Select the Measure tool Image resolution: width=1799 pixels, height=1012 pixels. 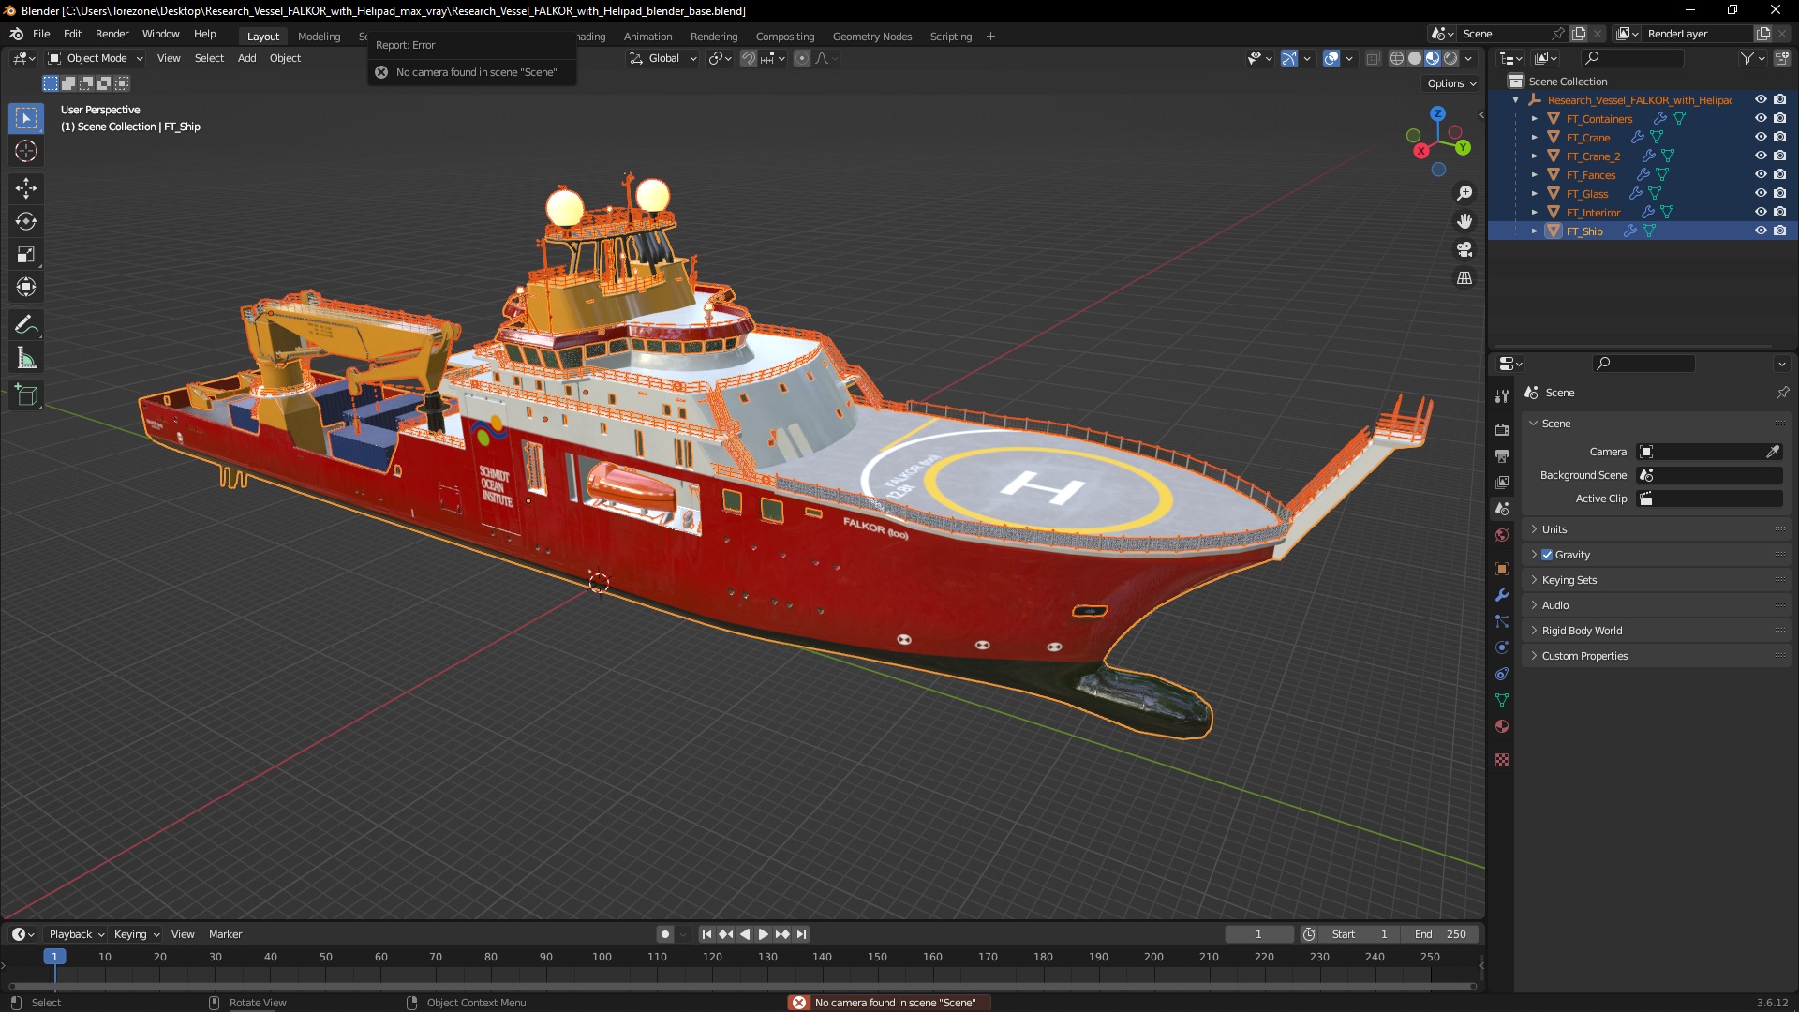(x=26, y=358)
